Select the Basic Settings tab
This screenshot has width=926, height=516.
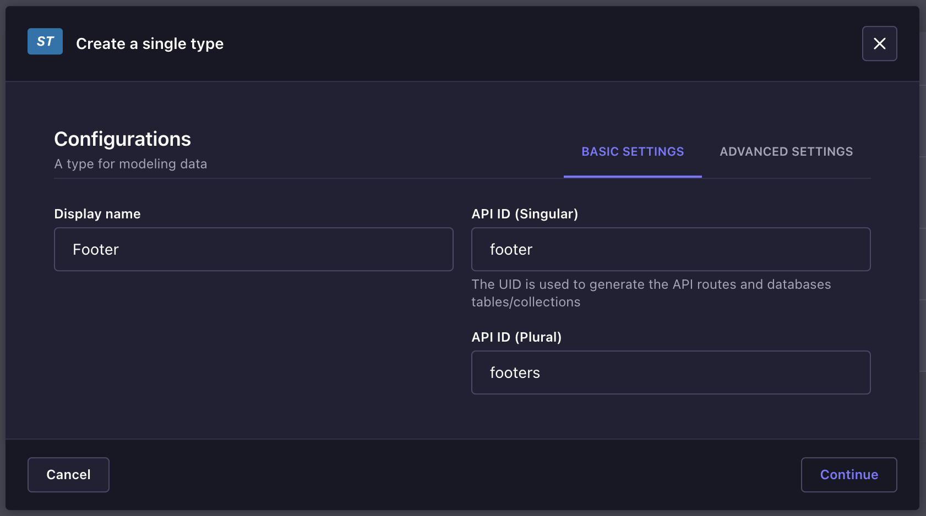(x=633, y=152)
